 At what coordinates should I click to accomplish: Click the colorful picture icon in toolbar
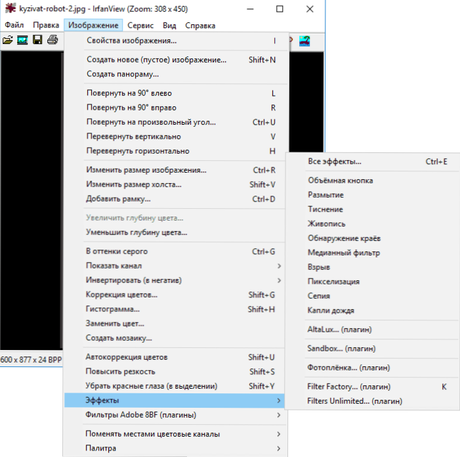pos(304,41)
